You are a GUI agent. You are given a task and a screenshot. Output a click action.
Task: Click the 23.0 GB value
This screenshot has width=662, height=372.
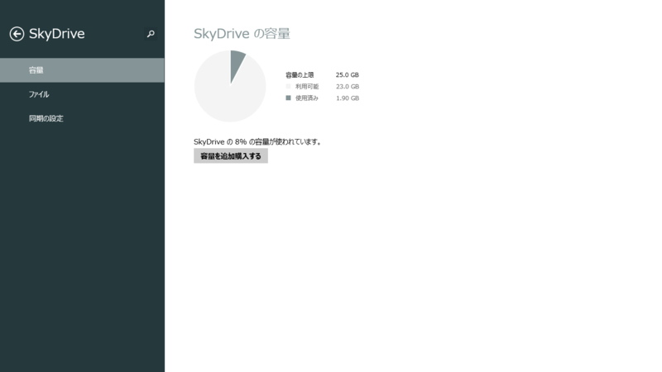click(x=348, y=87)
